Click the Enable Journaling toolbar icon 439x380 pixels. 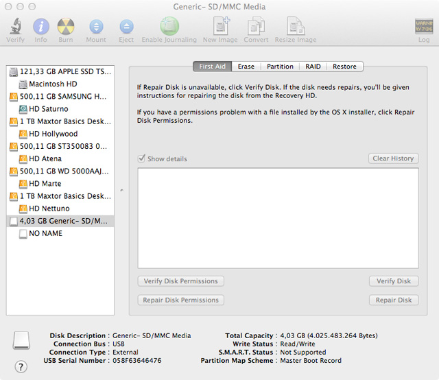169,27
